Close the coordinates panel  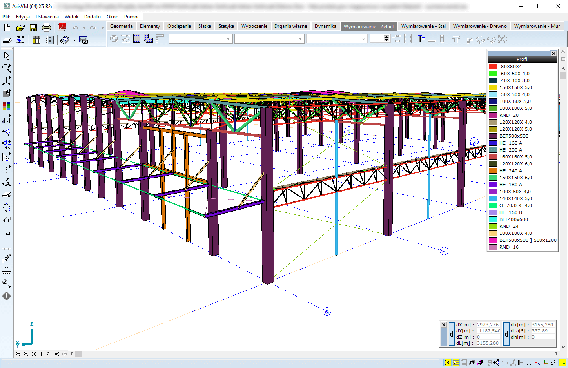pos(444,325)
